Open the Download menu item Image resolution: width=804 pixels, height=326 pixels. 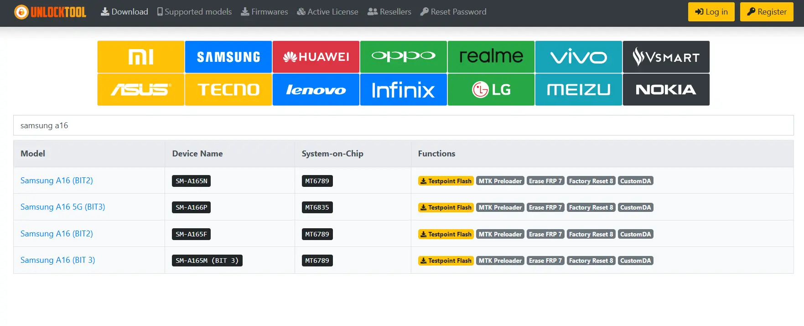[124, 12]
